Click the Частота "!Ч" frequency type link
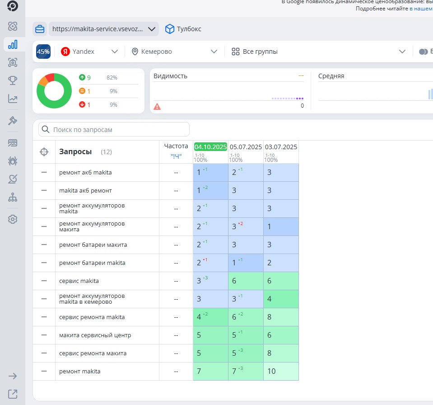433x405 pixels. [x=176, y=156]
